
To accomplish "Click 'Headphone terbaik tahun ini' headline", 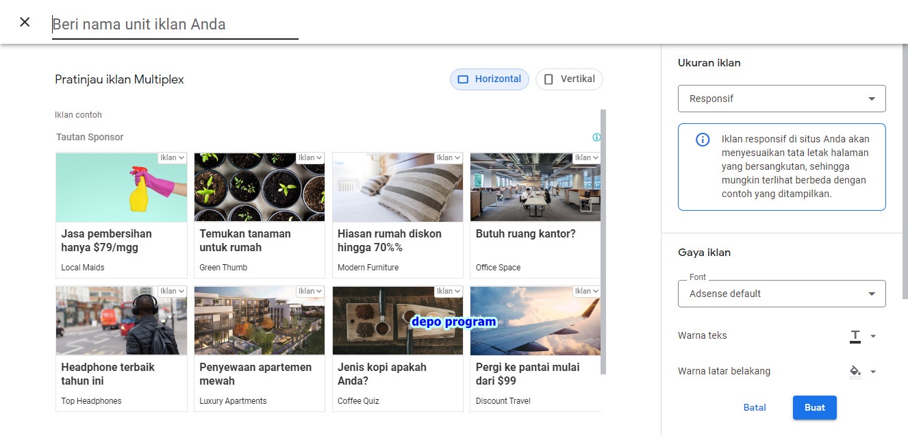I will coord(108,374).
